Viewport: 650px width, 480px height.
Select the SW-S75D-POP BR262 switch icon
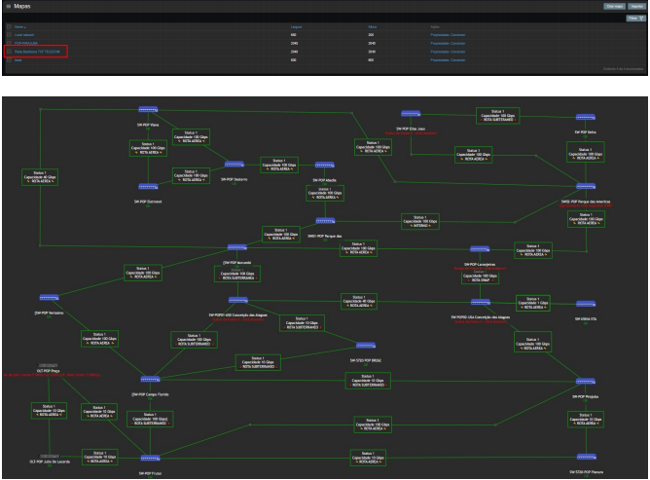[x=366, y=346]
